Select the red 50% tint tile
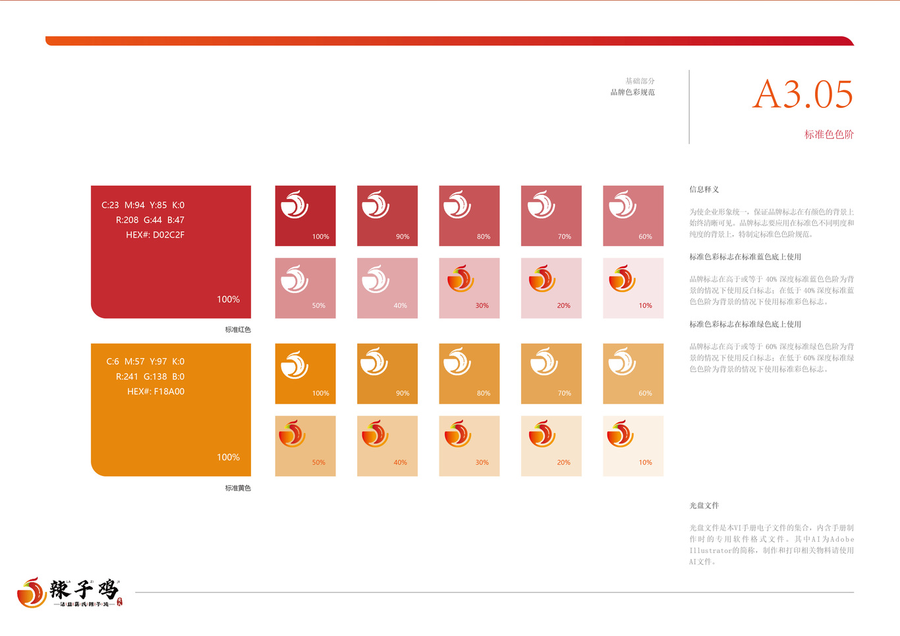900x636 pixels. [305, 288]
